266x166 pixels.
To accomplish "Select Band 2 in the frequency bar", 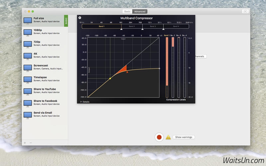I will click(132, 26).
